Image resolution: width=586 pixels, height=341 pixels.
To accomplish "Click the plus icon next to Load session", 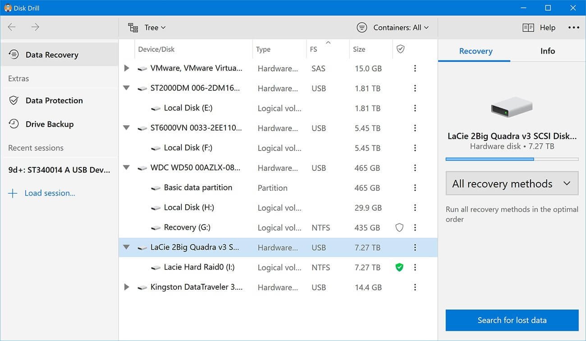I will point(13,193).
